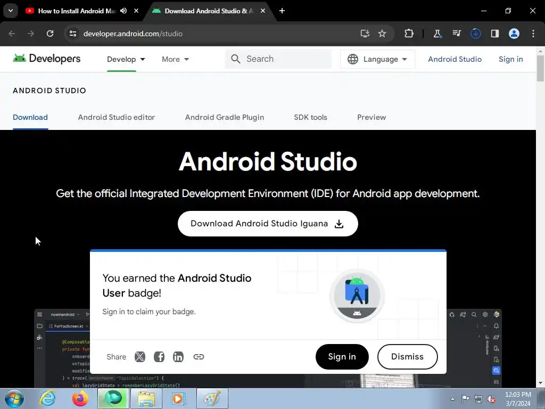Click the page vertical scrollbar thumb
545x409 pixels.
point(540,68)
